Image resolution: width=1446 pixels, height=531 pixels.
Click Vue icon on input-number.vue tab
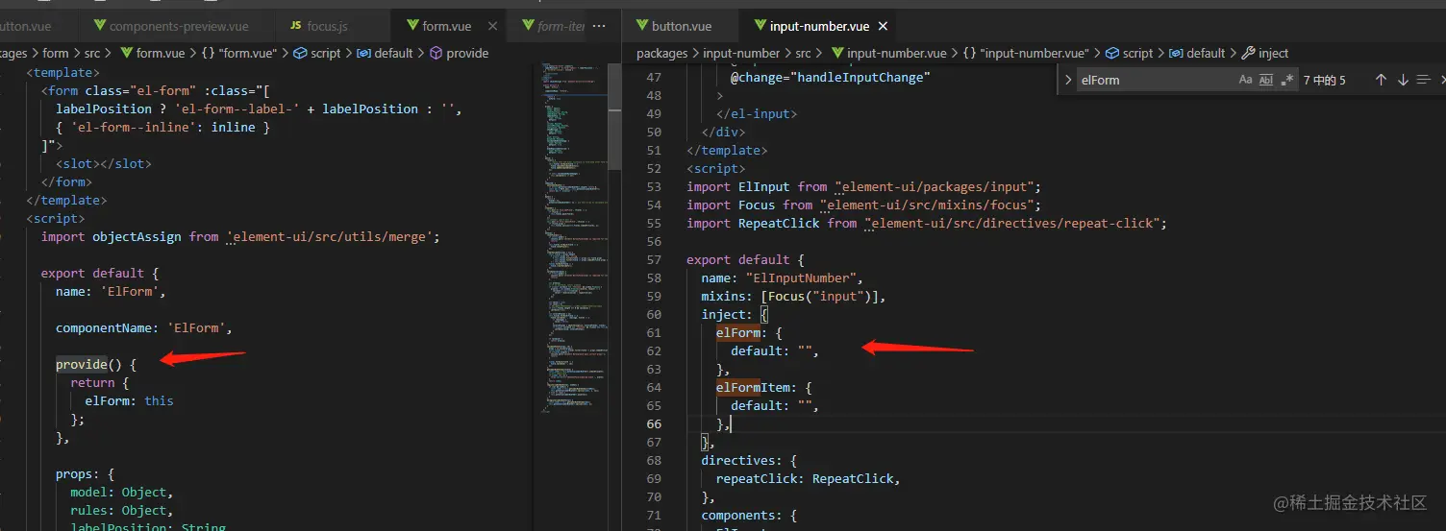(761, 26)
